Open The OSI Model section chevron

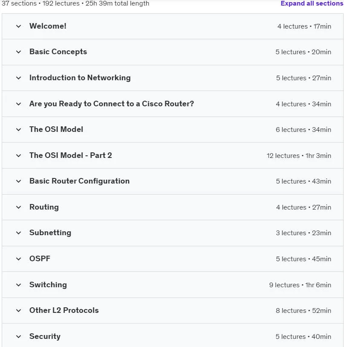pos(19,129)
